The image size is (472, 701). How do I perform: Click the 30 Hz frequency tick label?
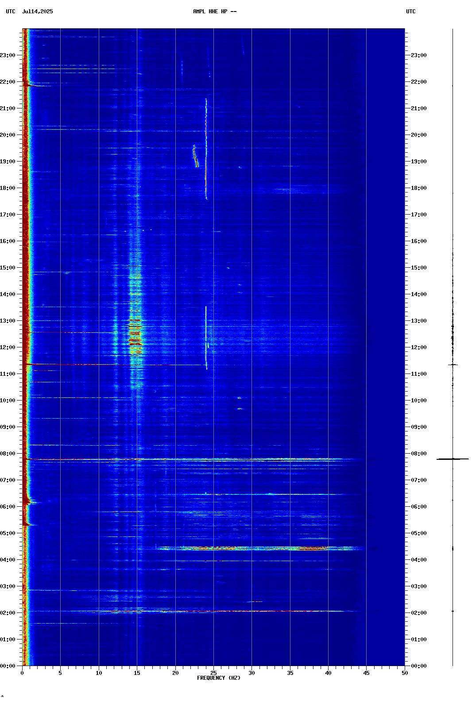[251, 673]
